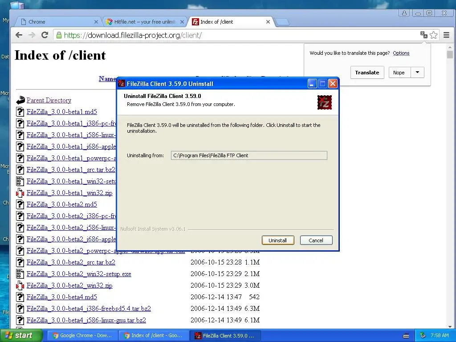
Task: Close the Hitfile.net tab
Action: (182, 22)
